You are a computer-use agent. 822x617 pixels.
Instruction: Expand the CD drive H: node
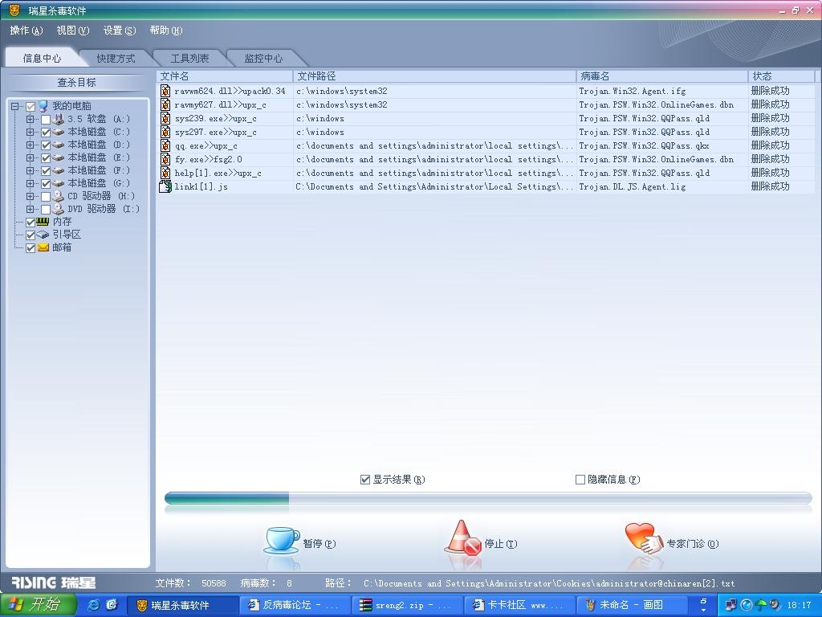(30, 196)
